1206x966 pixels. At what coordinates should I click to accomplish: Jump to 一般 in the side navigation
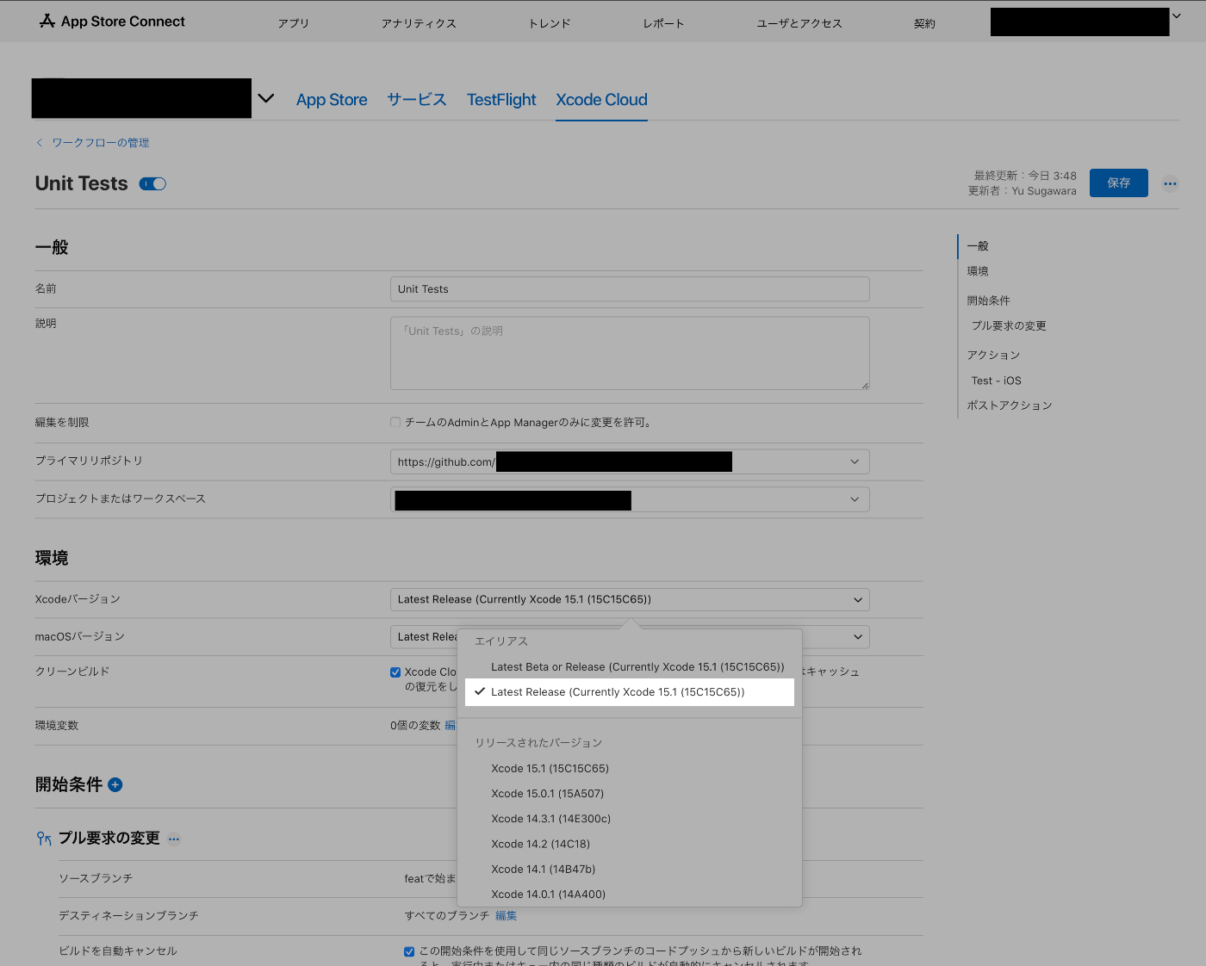[x=978, y=246]
